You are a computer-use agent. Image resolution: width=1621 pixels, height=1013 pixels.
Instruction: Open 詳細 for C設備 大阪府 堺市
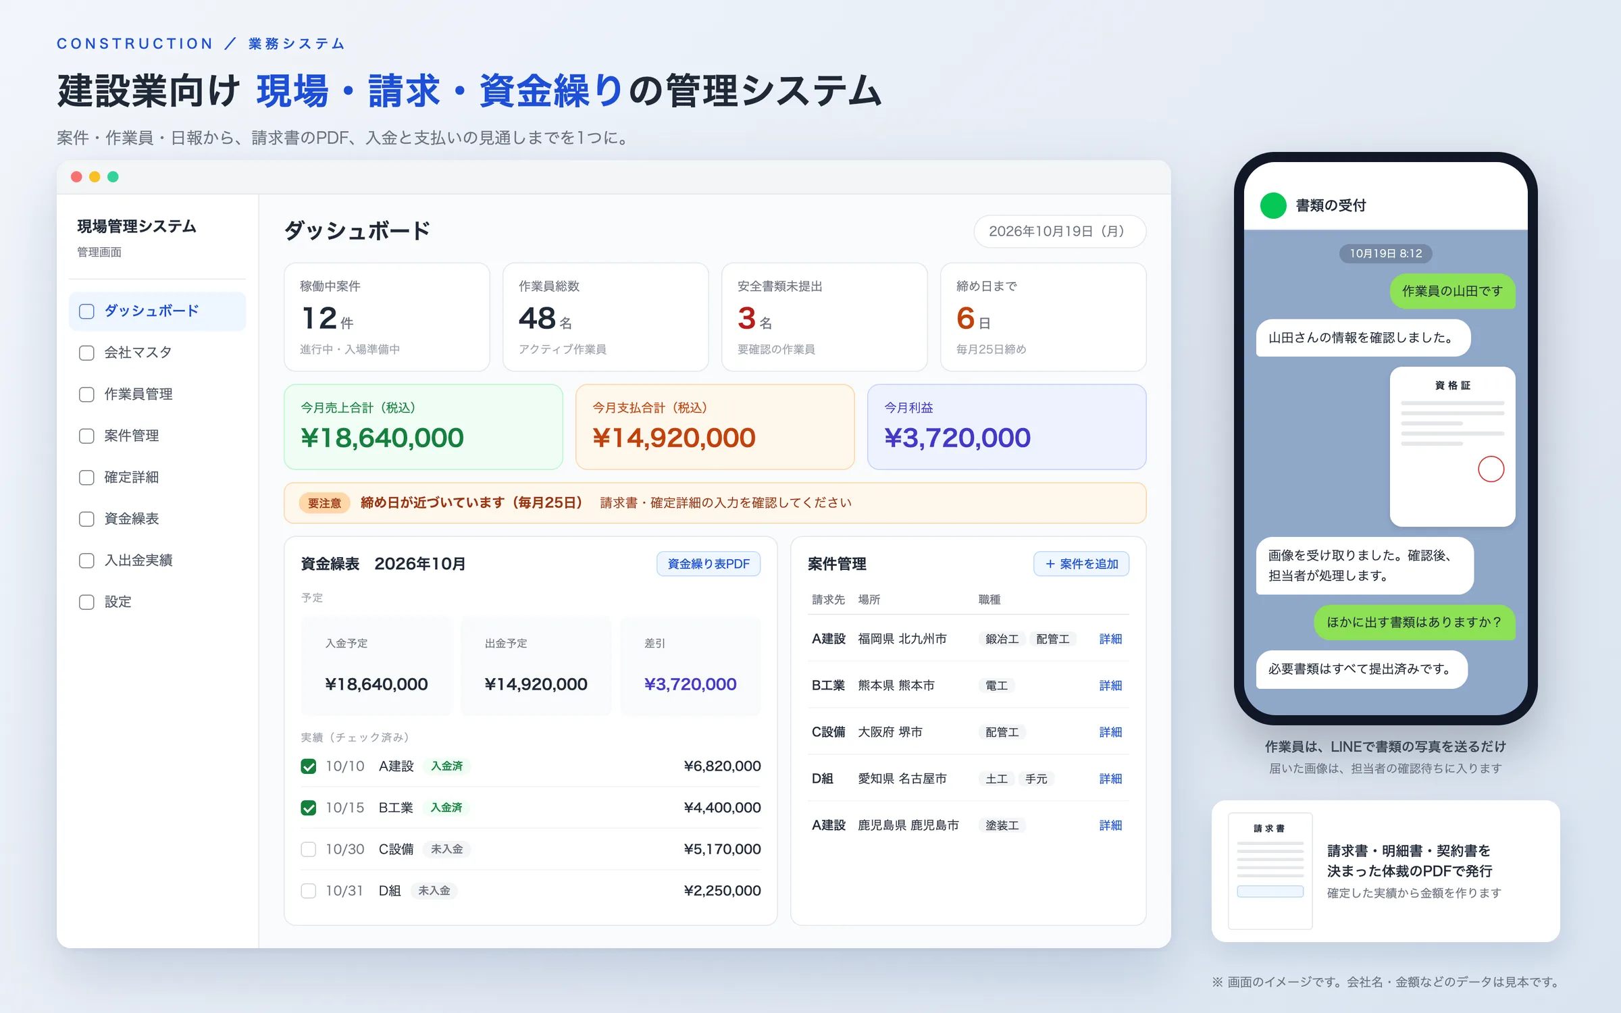pyautogui.click(x=1110, y=732)
